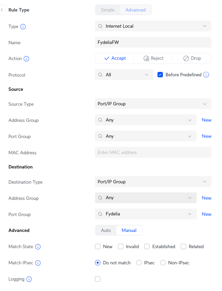This screenshot has height=291, width=222.
Task: Click the Match IPsec info icon
Action: coord(38,263)
